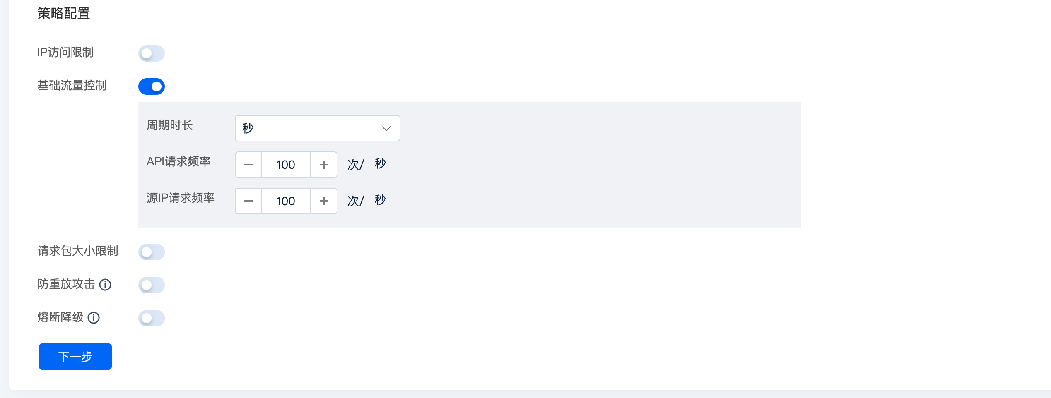Turn off the 基础流量控制 switch

(x=152, y=86)
